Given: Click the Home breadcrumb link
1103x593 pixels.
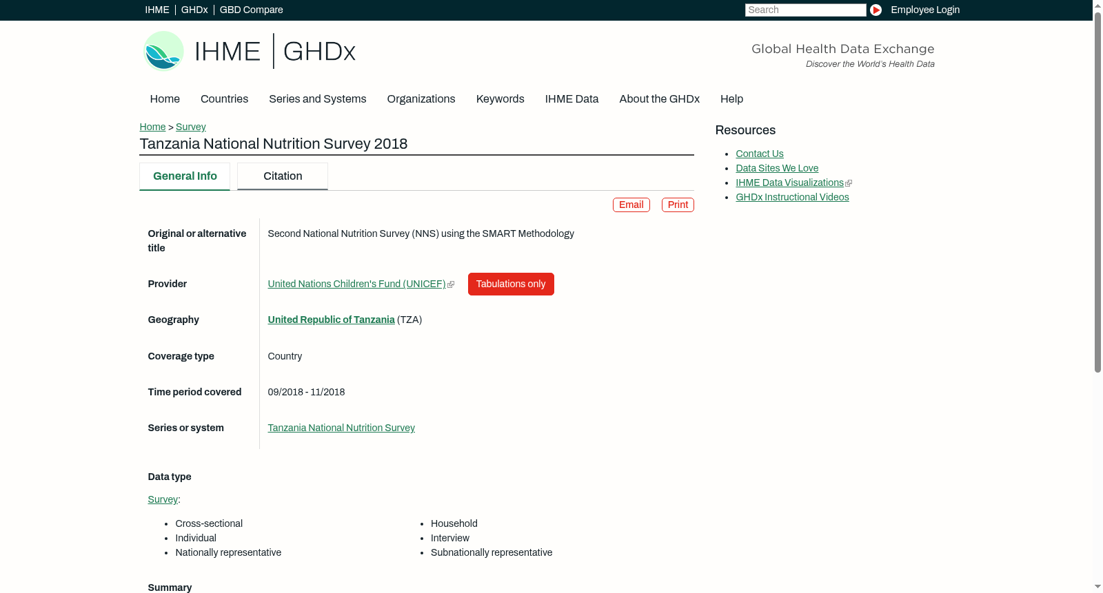Looking at the screenshot, I should (152, 127).
